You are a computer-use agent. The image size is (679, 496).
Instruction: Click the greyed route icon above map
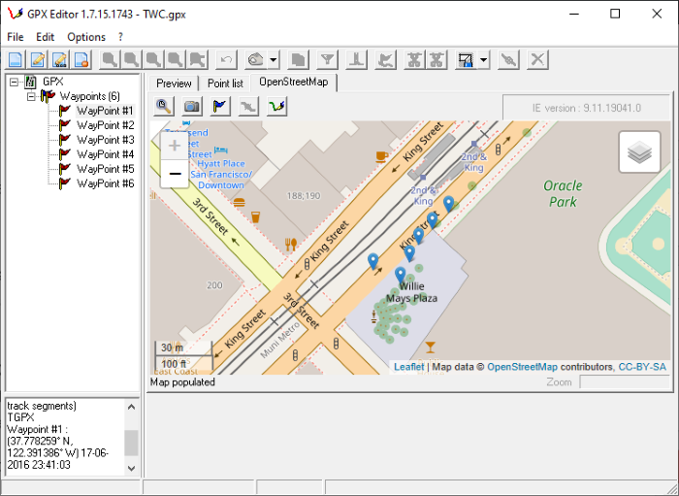pyautogui.click(x=248, y=106)
